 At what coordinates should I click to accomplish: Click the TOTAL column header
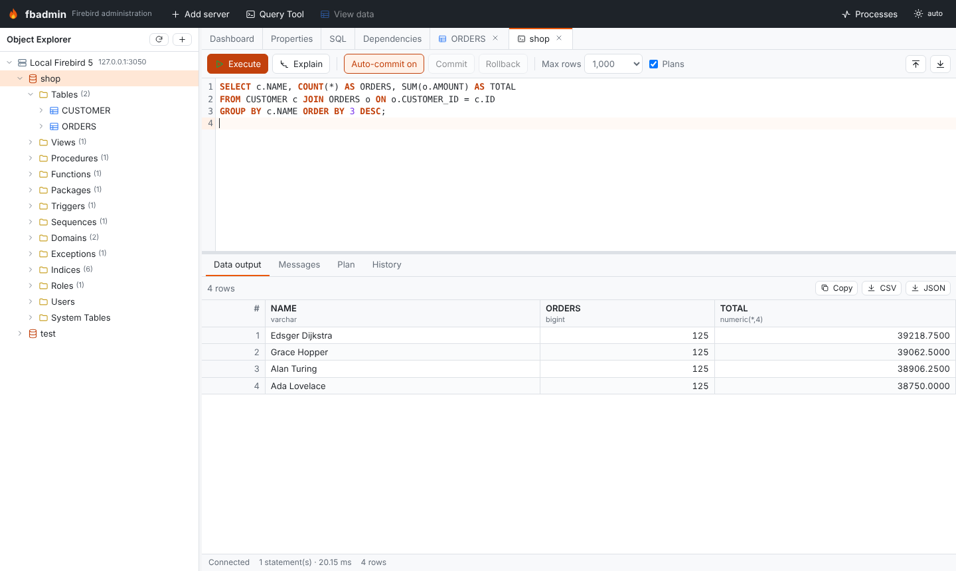point(835,313)
